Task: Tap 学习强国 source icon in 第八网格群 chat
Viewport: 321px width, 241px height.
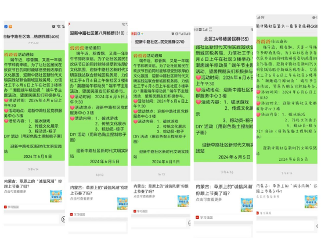Action: [71, 215]
